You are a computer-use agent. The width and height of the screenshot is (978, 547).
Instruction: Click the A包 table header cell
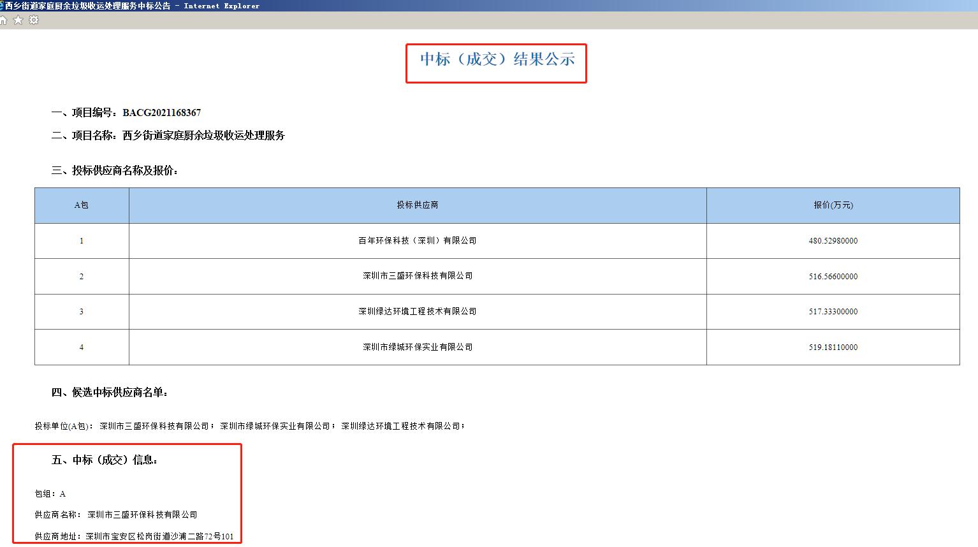(x=82, y=205)
